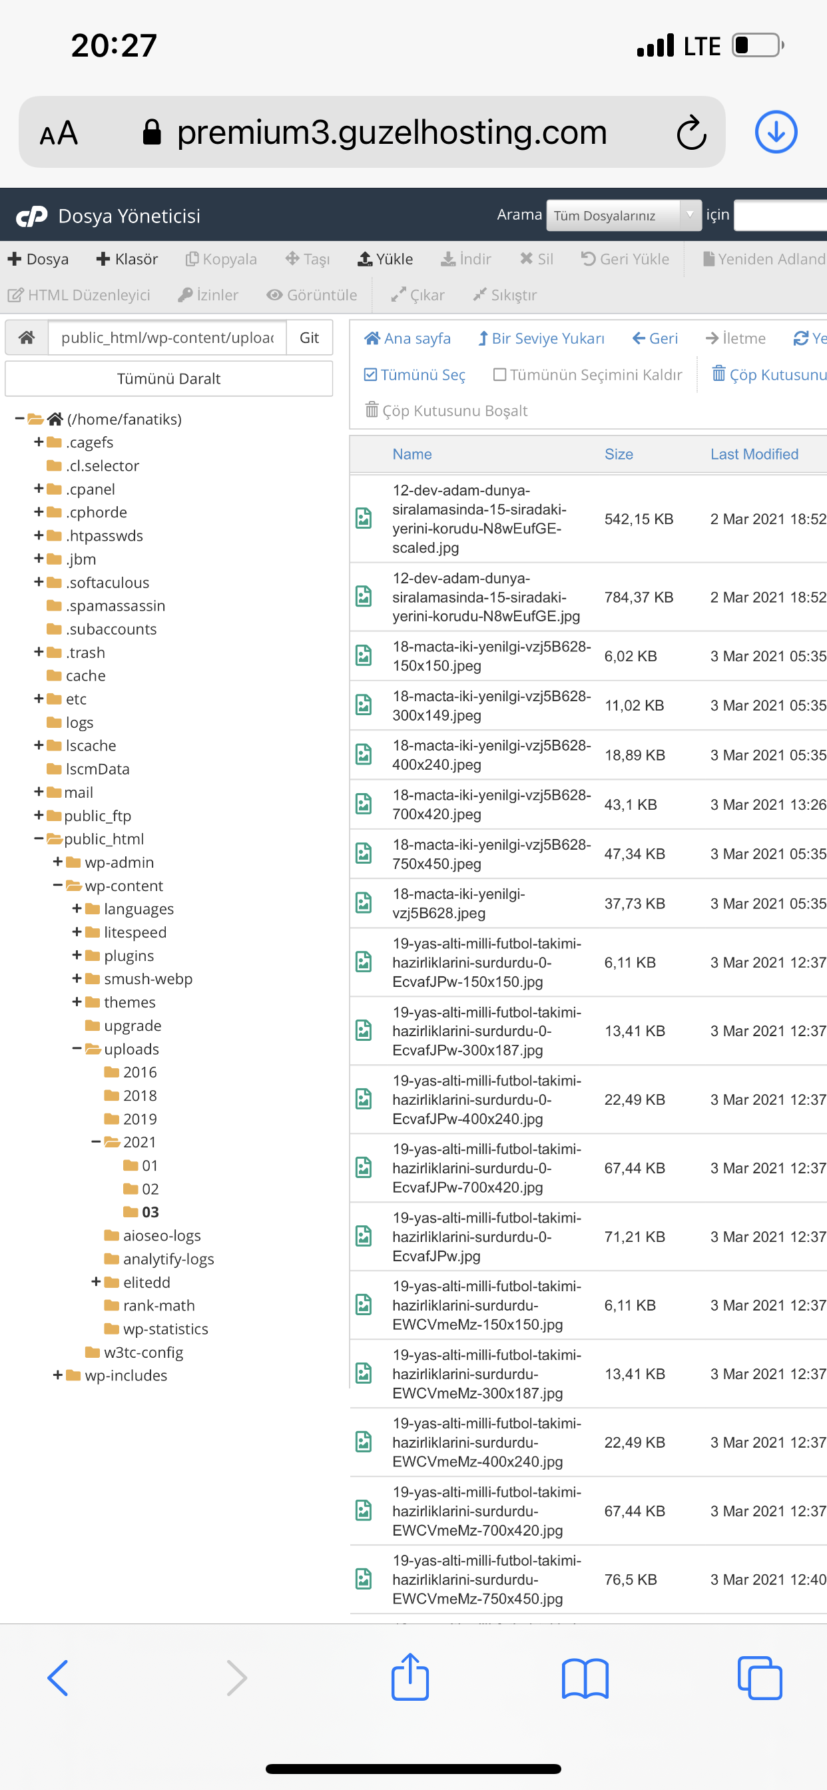Tap Safari back arrow

tap(58, 1678)
